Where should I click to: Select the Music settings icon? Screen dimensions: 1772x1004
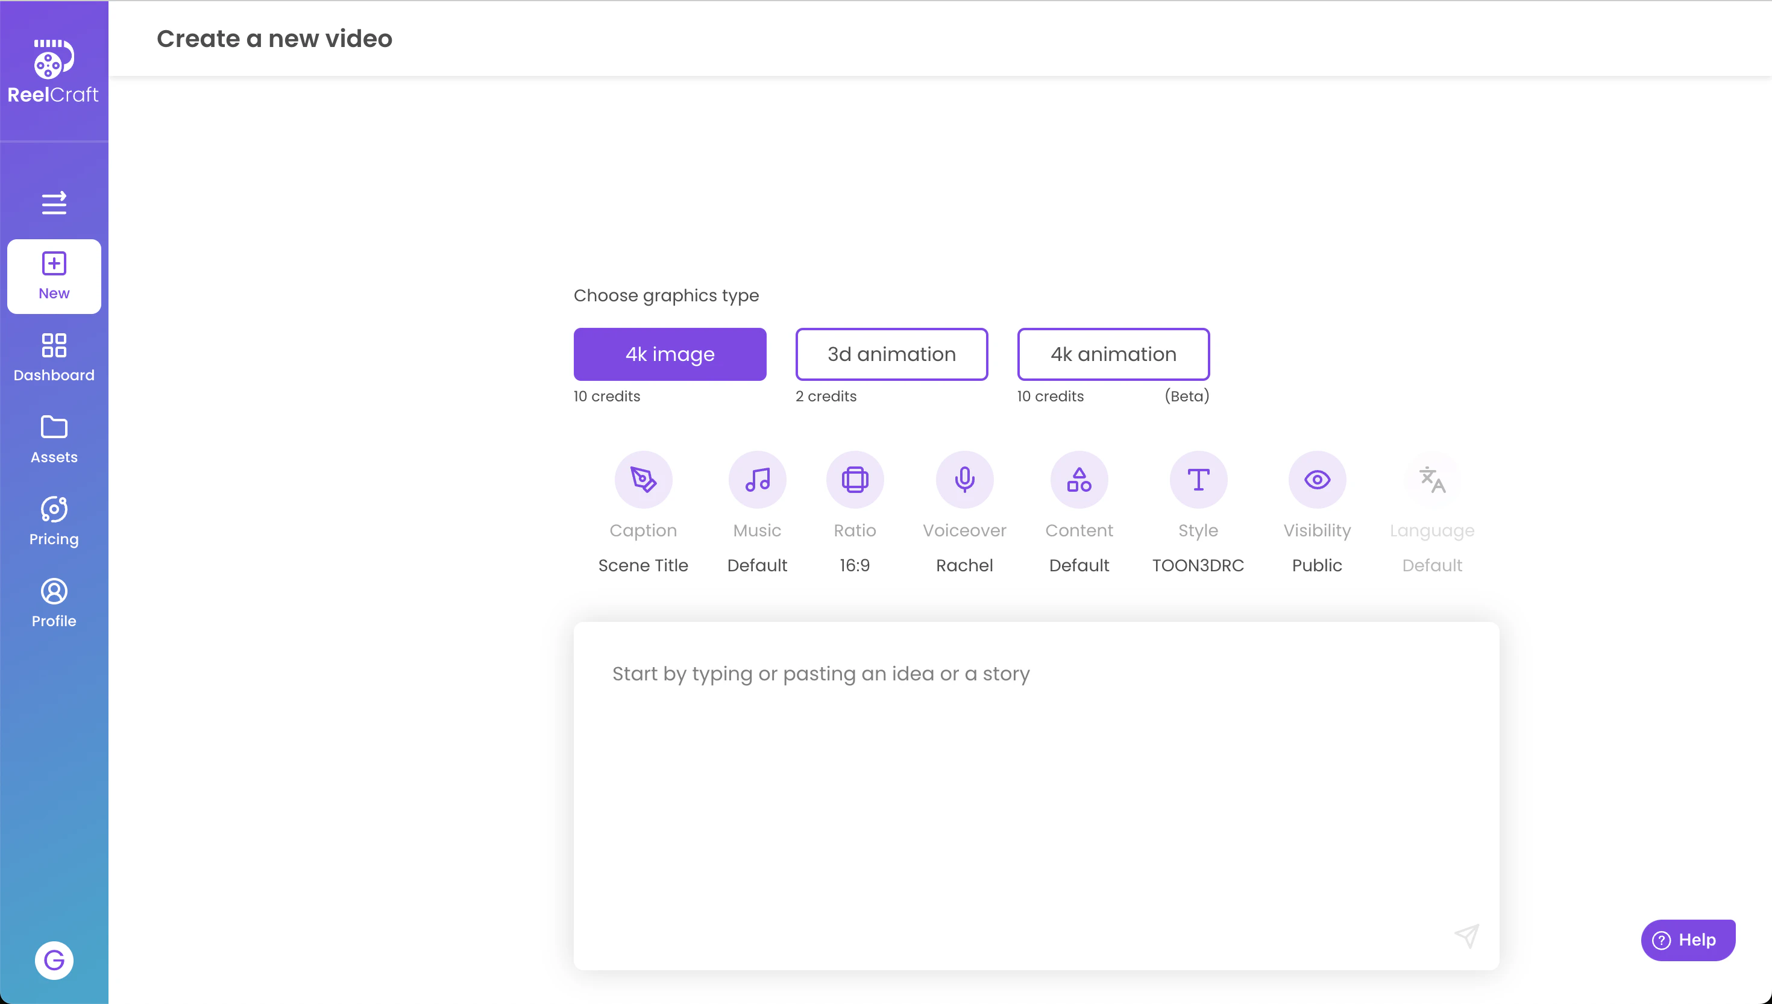(756, 479)
